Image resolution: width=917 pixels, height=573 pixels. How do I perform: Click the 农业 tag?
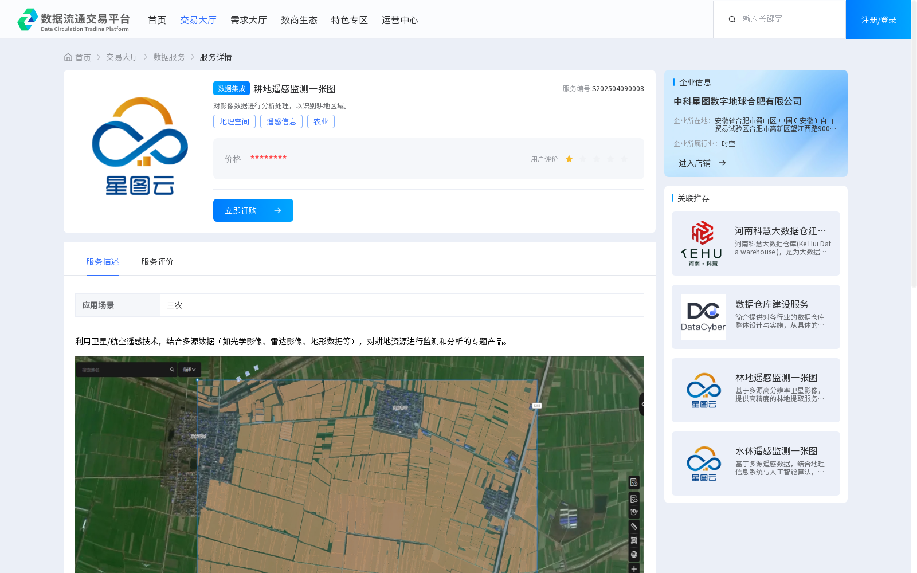321,121
